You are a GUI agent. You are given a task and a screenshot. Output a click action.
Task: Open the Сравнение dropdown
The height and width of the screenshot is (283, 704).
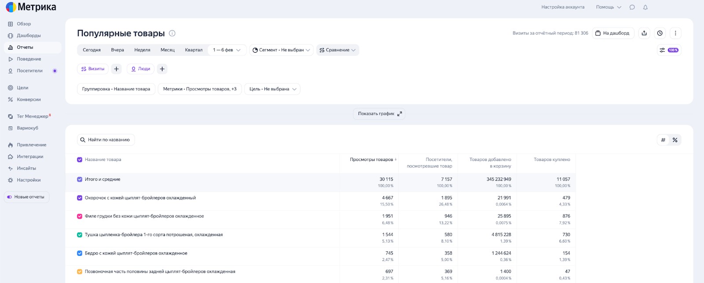coord(337,50)
